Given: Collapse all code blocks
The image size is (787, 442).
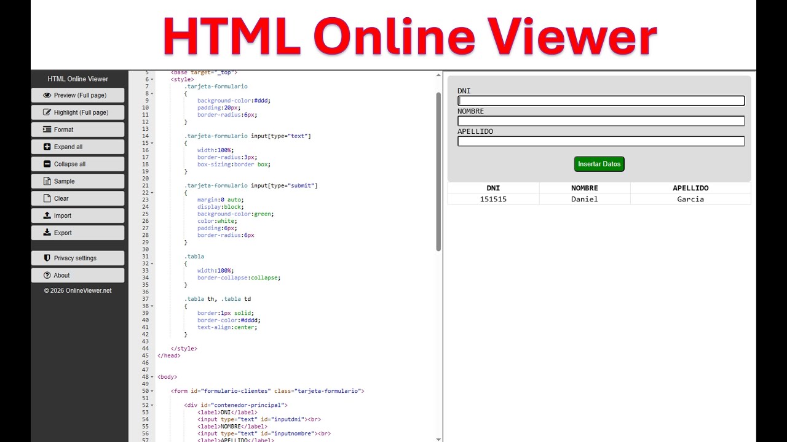Looking at the screenshot, I should tap(77, 164).
